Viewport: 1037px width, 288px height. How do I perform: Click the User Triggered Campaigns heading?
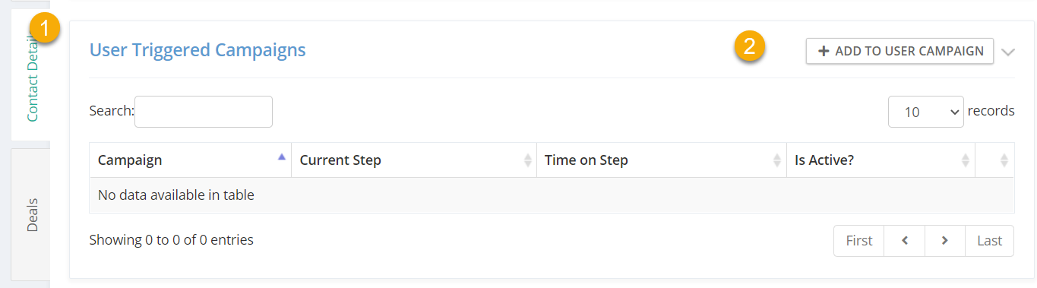pyautogui.click(x=198, y=50)
